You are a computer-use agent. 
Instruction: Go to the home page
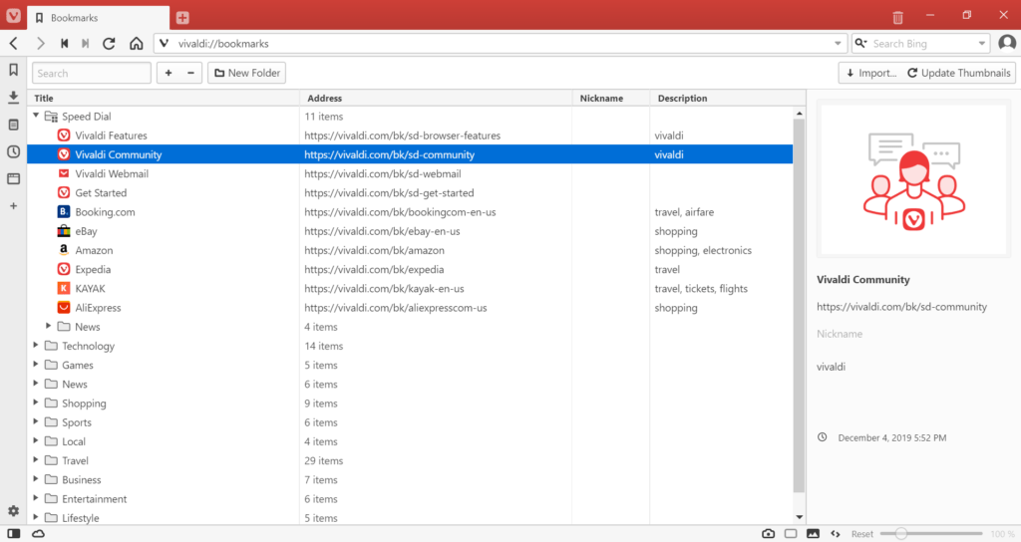pyautogui.click(x=136, y=44)
